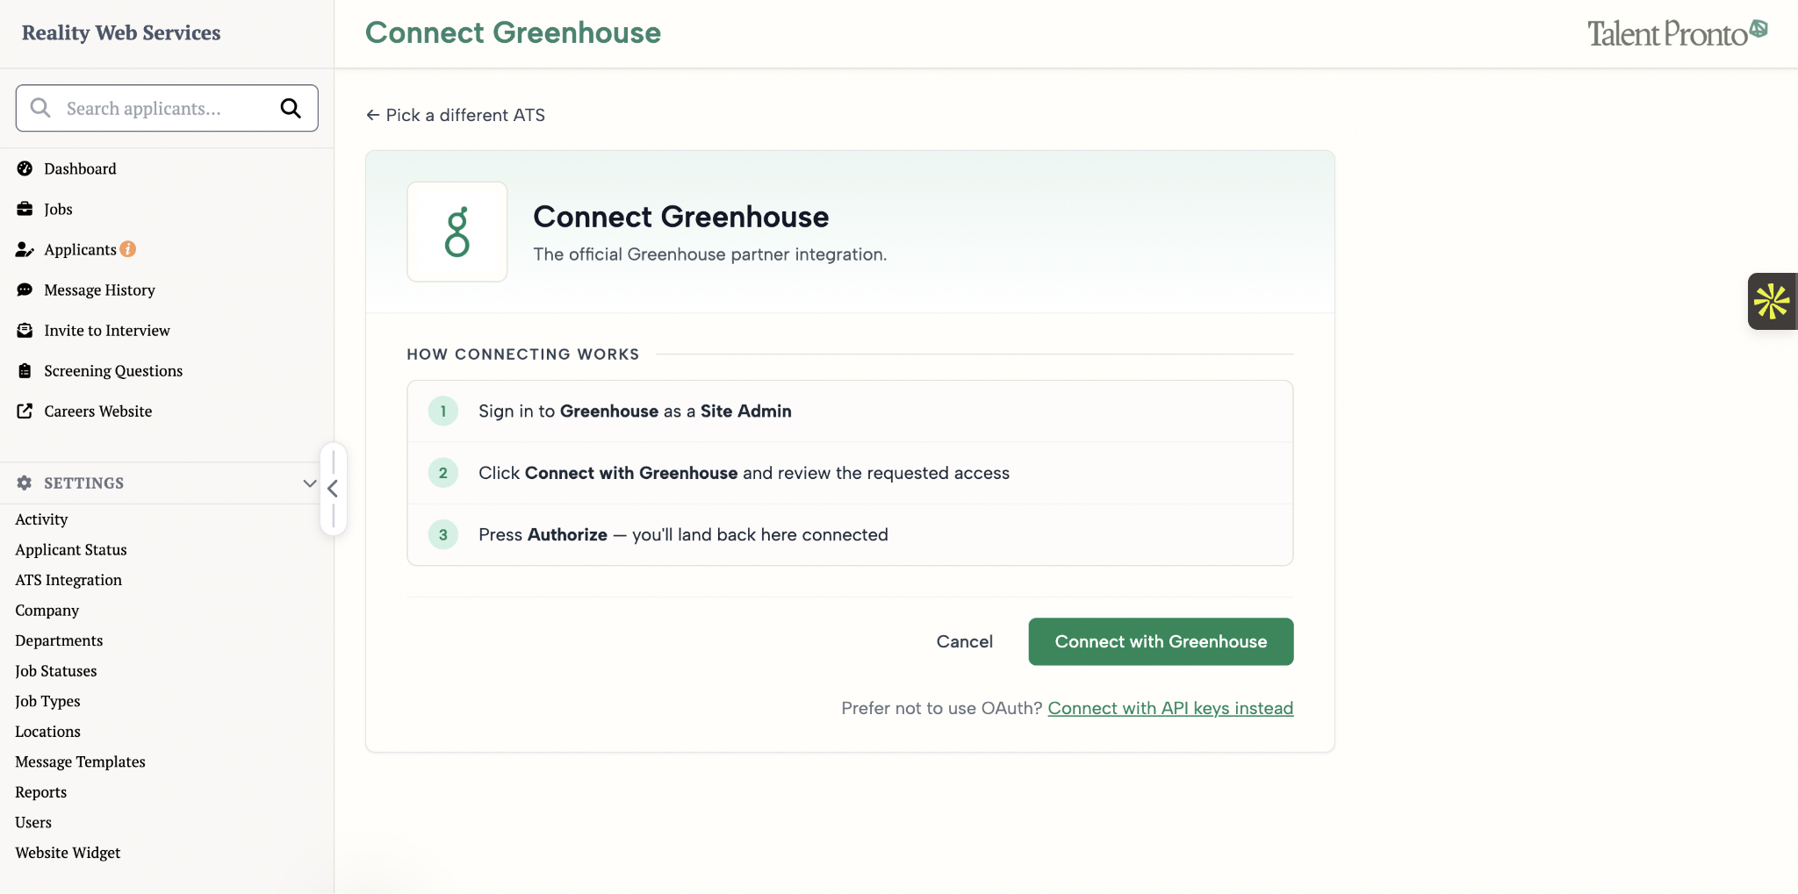Focus the Search applicants field
Viewport: 1798px width, 894px height.
167,108
